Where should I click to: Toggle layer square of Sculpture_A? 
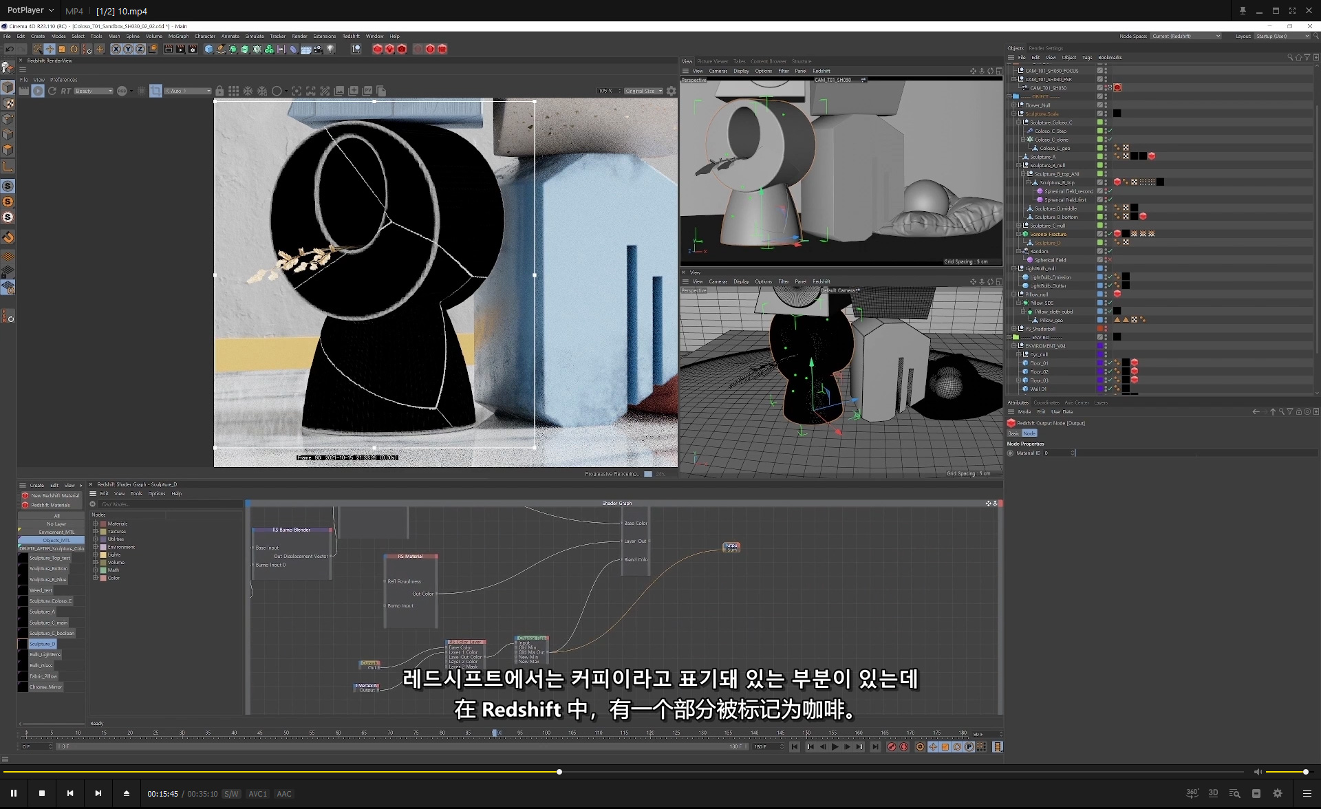point(1099,157)
